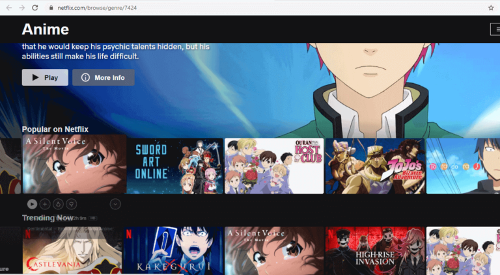The image size is (500, 275).
Task: Open Ouran Host Club thumbnail in Trending Now
Action: coord(463,250)
